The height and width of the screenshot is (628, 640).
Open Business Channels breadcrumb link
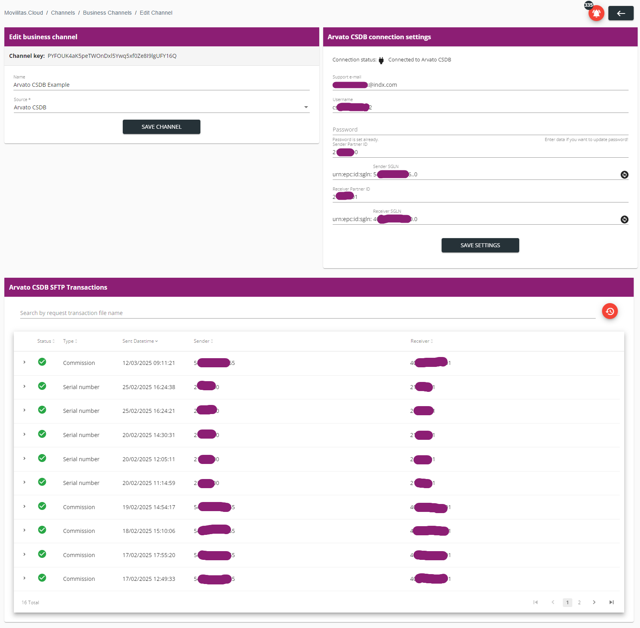click(x=107, y=13)
